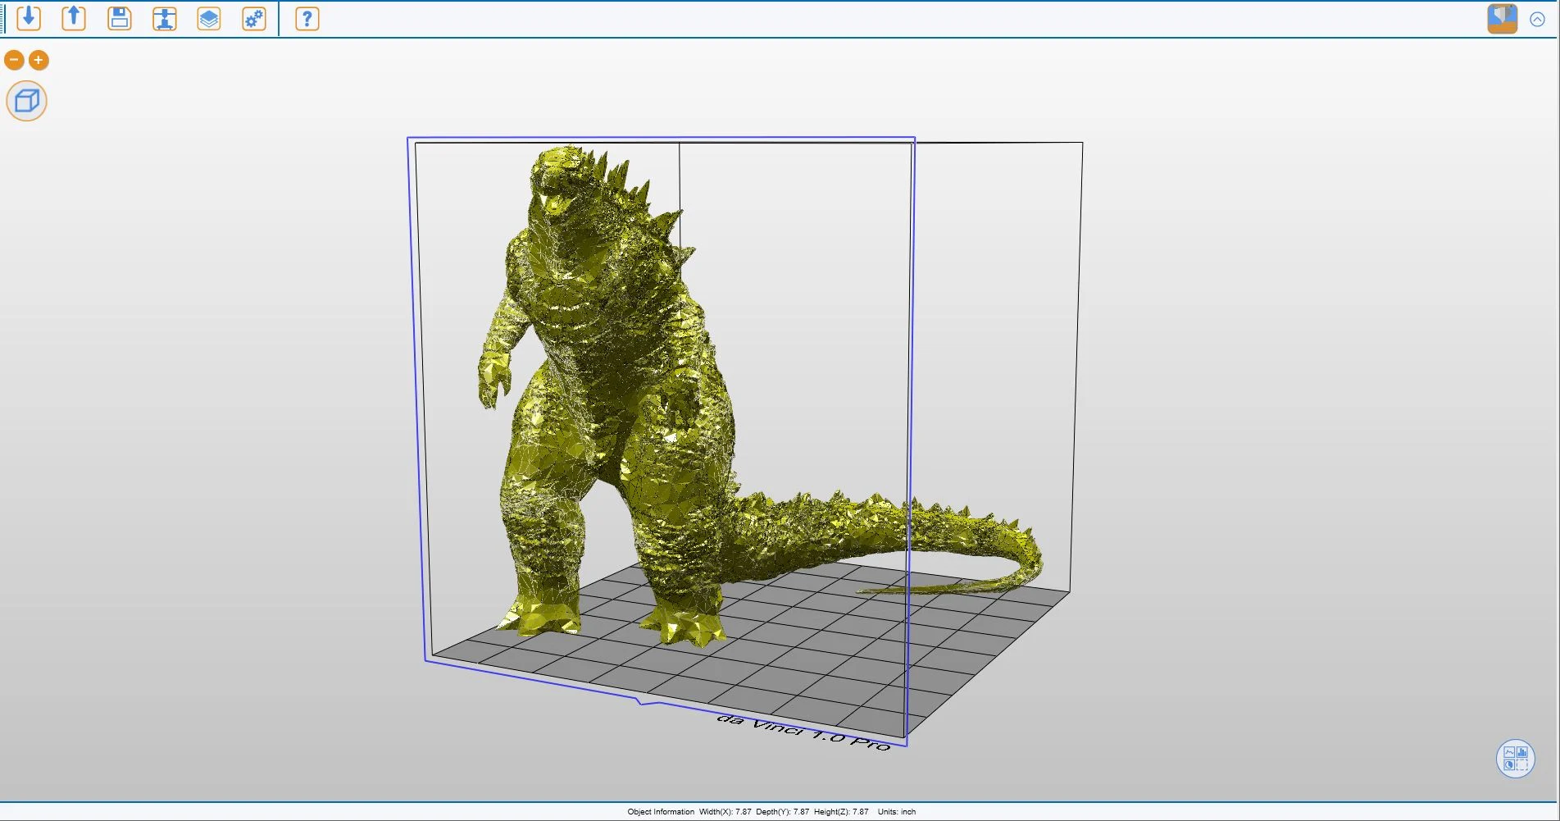Click the Width(X): 7.87 readout in the status bar

click(x=725, y=812)
